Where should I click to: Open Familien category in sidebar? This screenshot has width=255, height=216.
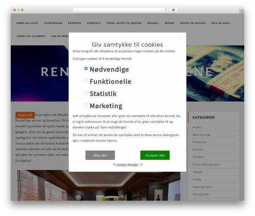pos(198,157)
